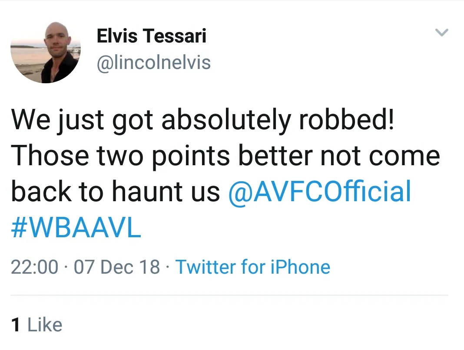Show who liked via the Like label
Screen dimensions: 464x350
pyautogui.click(x=45, y=325)
